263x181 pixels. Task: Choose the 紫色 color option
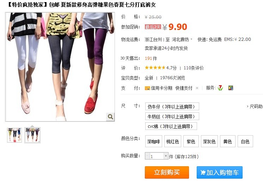tap(191, 141)
